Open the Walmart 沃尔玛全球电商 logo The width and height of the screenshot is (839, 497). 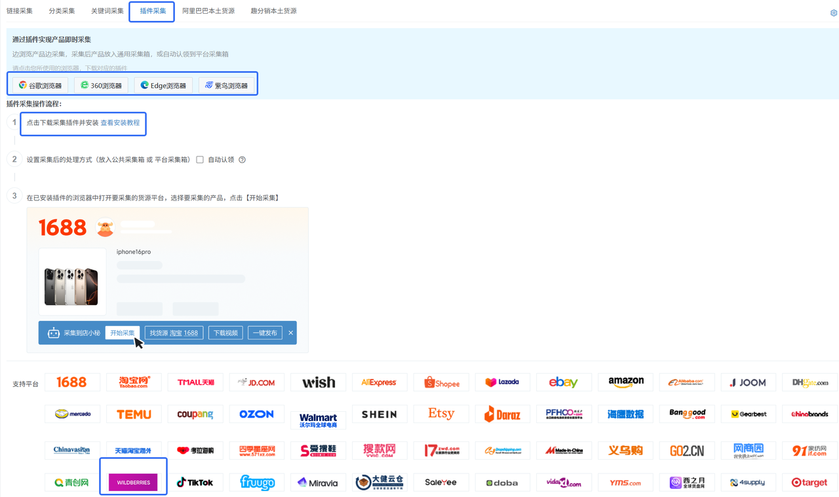[x=319, y=417]
